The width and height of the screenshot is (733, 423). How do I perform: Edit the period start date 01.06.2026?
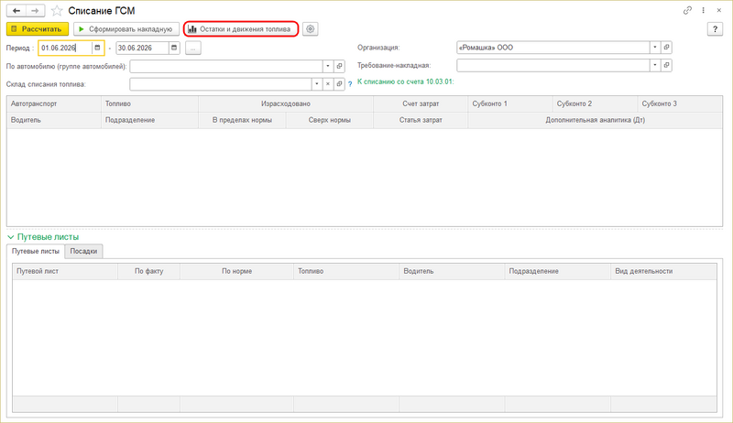click(65, 48)
